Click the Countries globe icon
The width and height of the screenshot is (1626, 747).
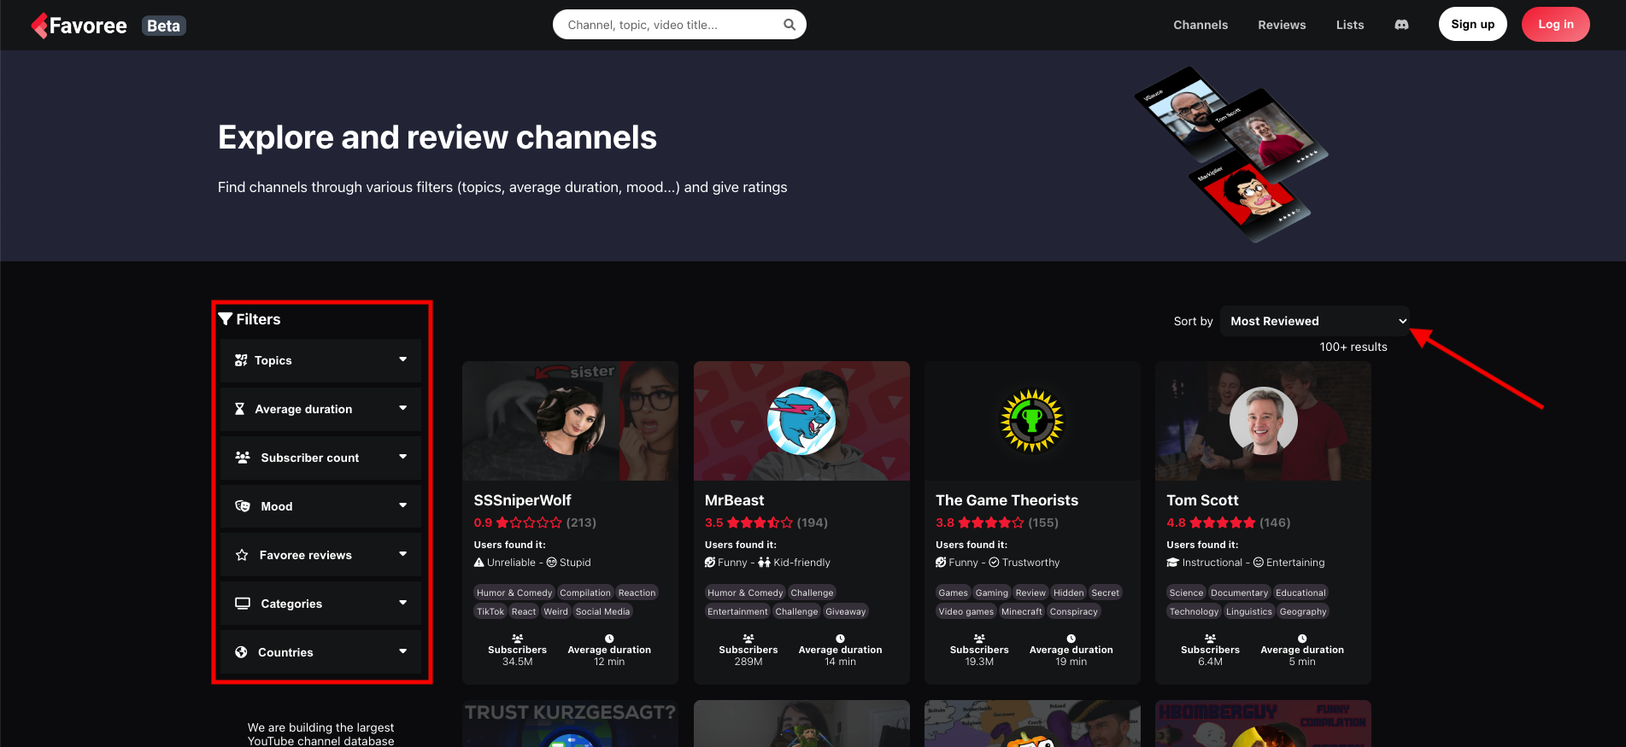tap(241, 652)
